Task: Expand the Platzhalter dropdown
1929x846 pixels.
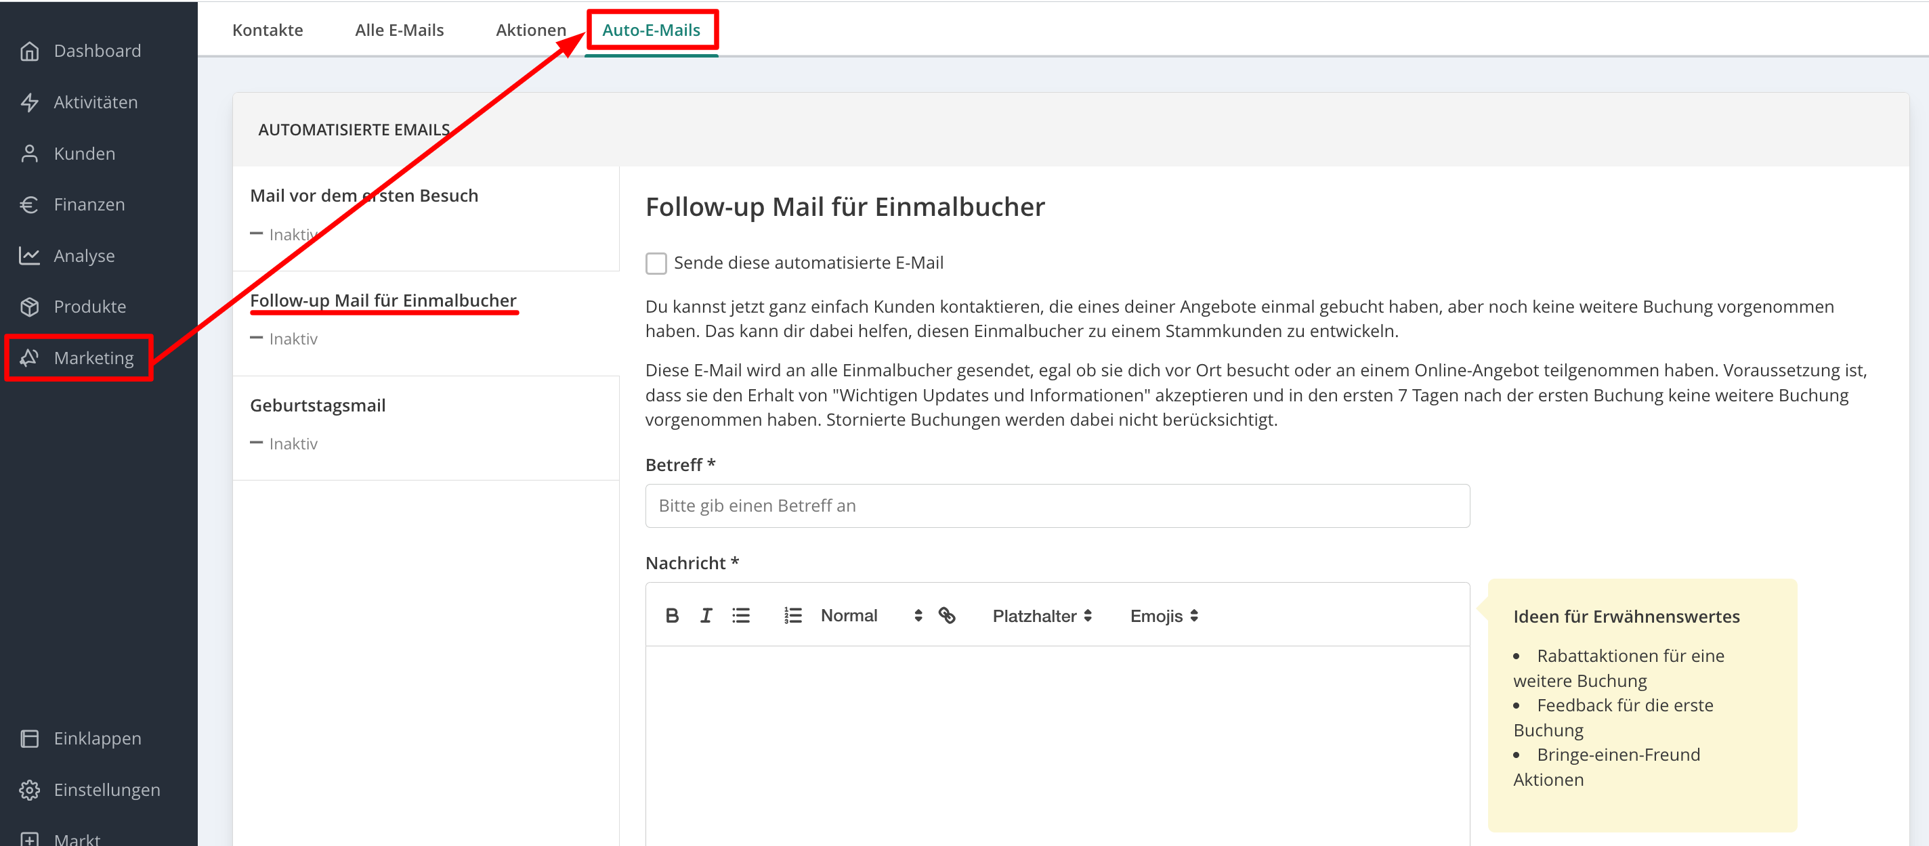Action: pyautogui.click(x=1041, y=616)
